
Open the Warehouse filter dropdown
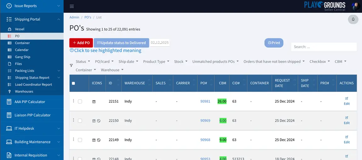pyautogui.click(x=112, y=70)
